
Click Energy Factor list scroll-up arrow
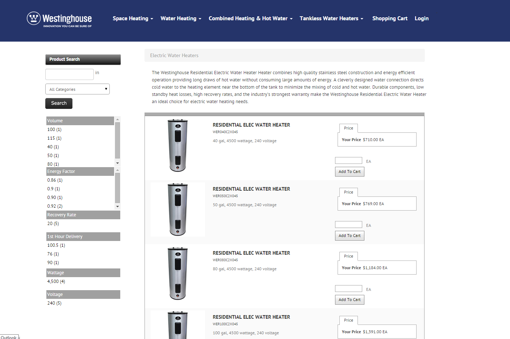pos(117,170)
